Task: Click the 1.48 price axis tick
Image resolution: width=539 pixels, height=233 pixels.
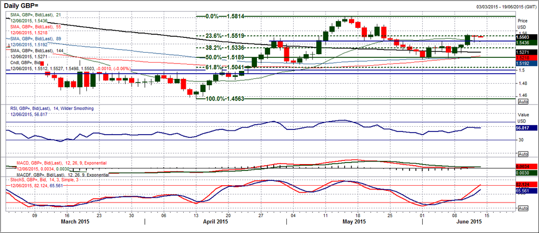Action: (x=522, y=83)
